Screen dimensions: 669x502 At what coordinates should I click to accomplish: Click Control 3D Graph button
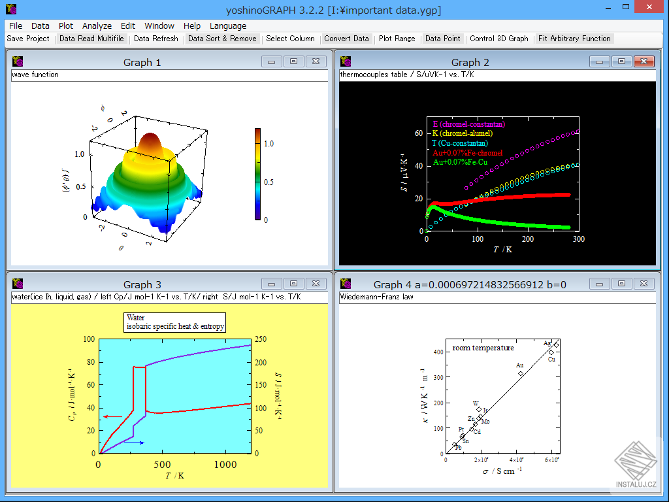(498, 39)
